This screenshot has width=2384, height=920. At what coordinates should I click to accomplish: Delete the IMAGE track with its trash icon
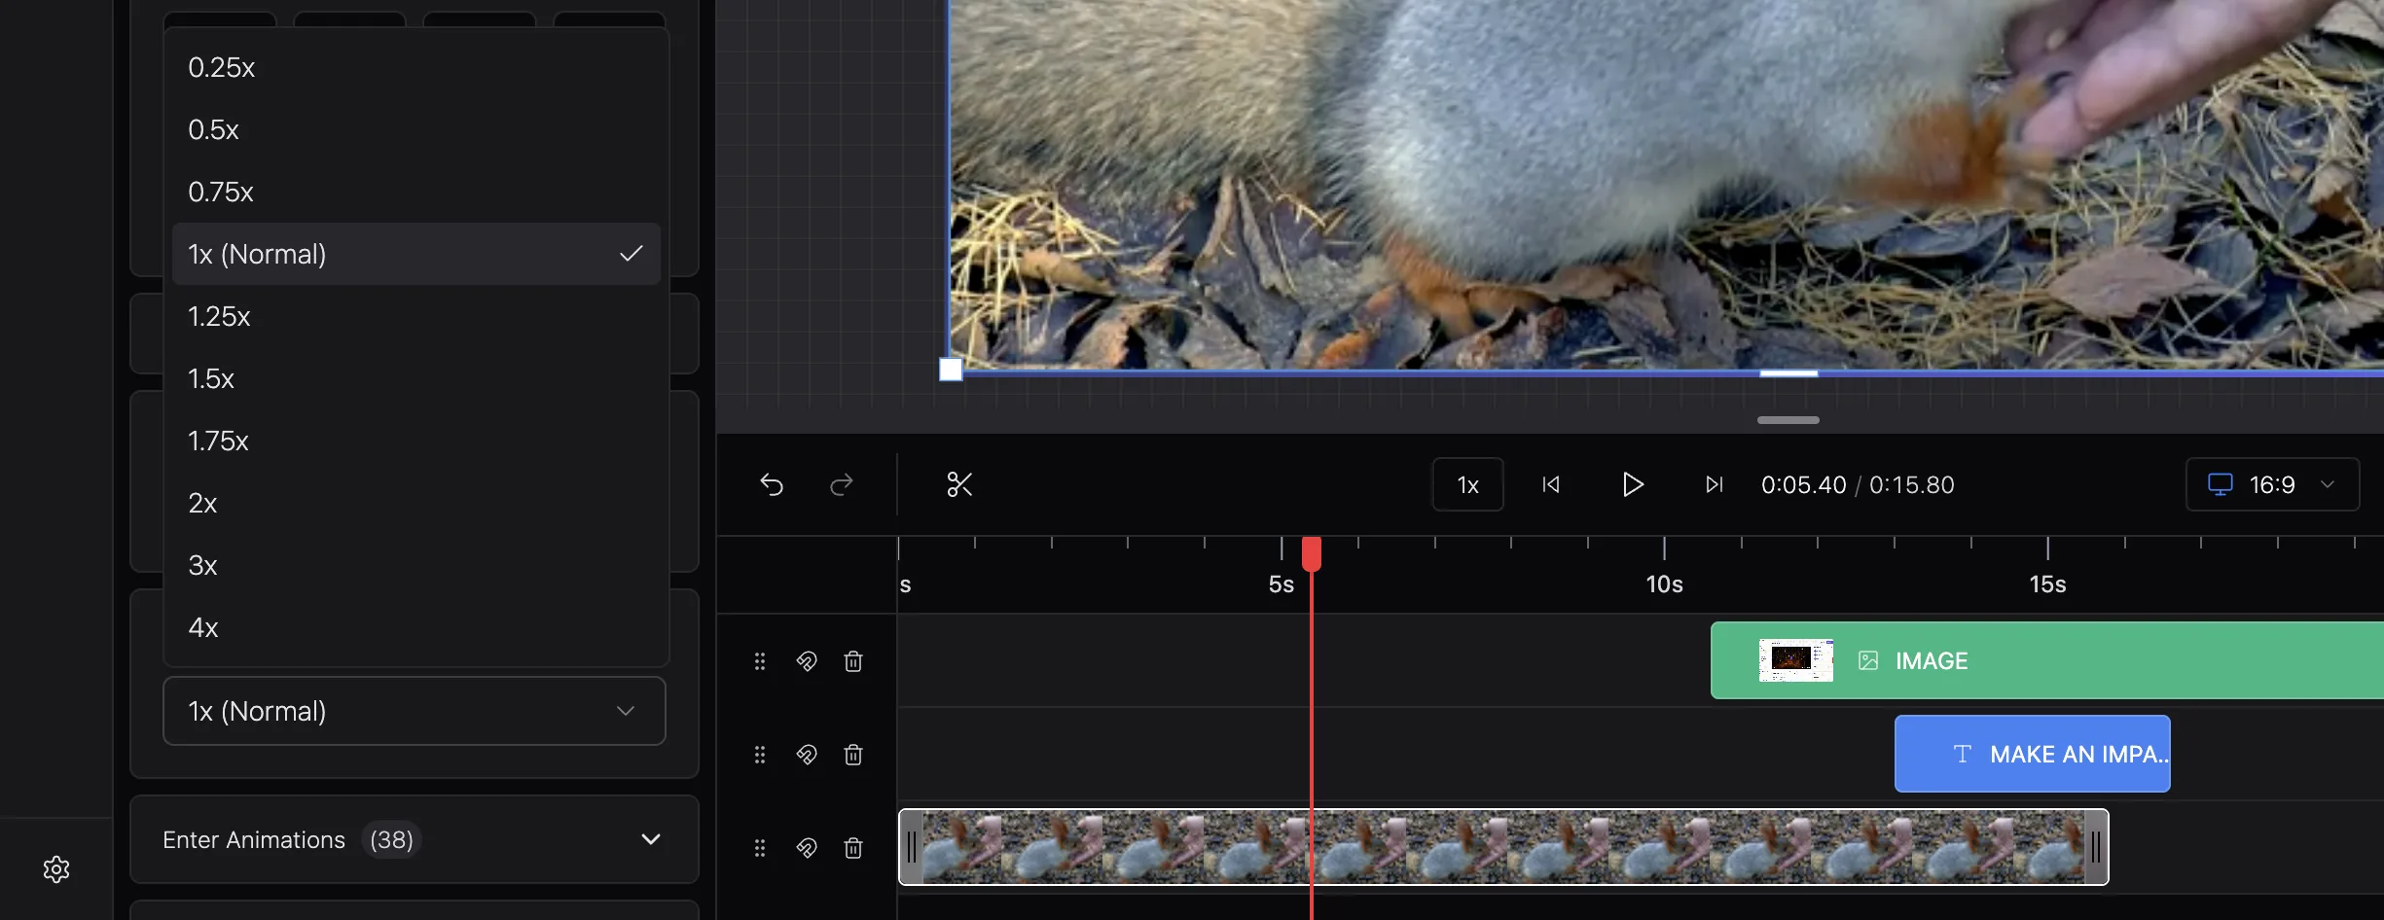pos(853,661)
